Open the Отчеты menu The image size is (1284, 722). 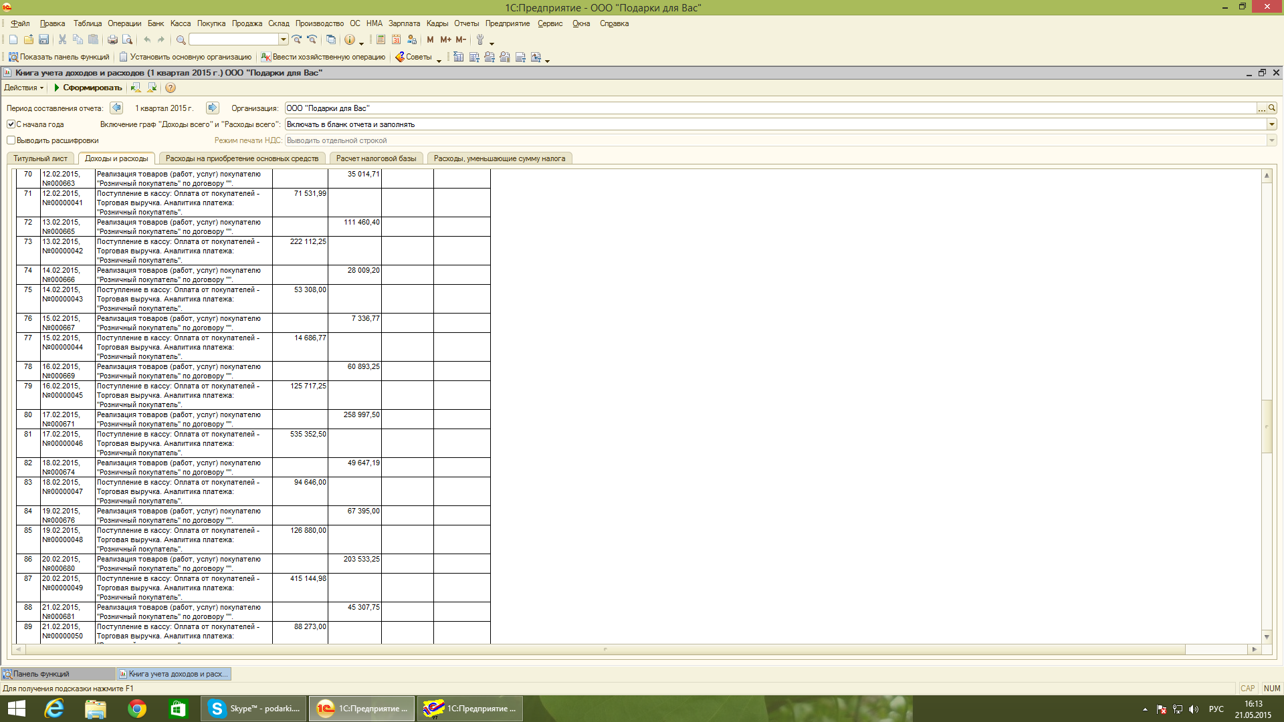tap(466, 23)
